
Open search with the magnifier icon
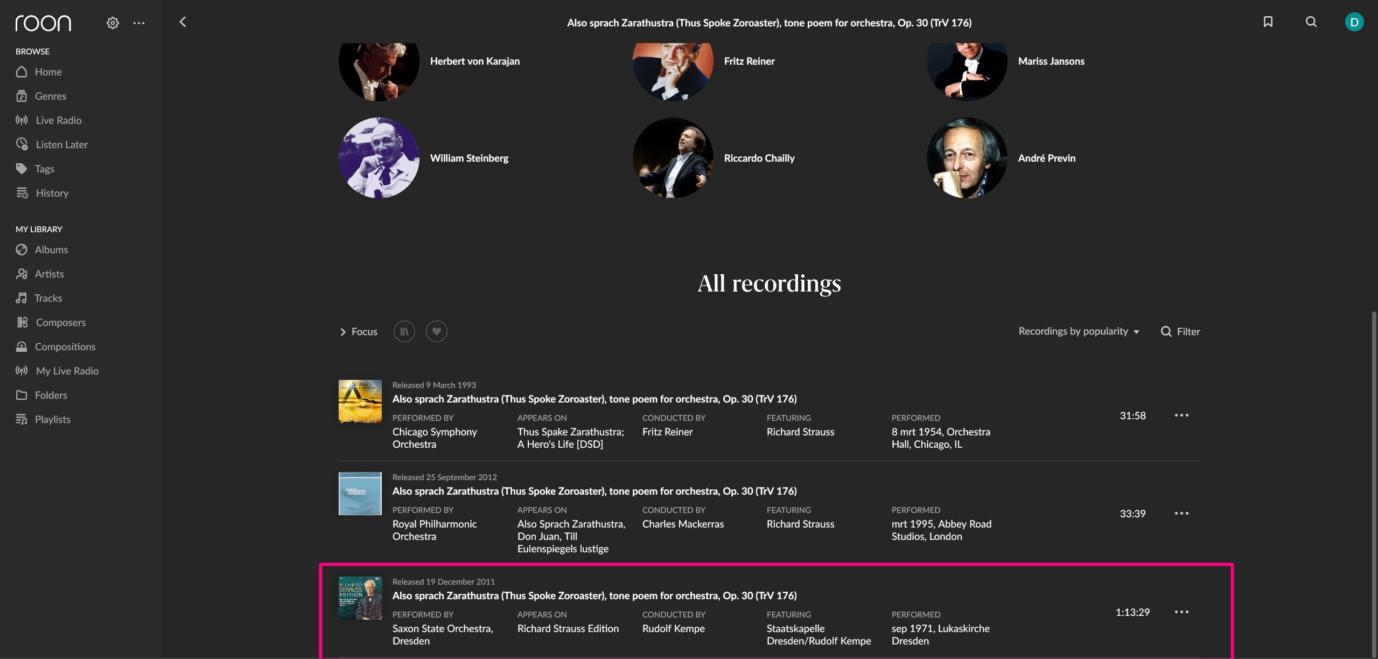(x=1311, y=22)
